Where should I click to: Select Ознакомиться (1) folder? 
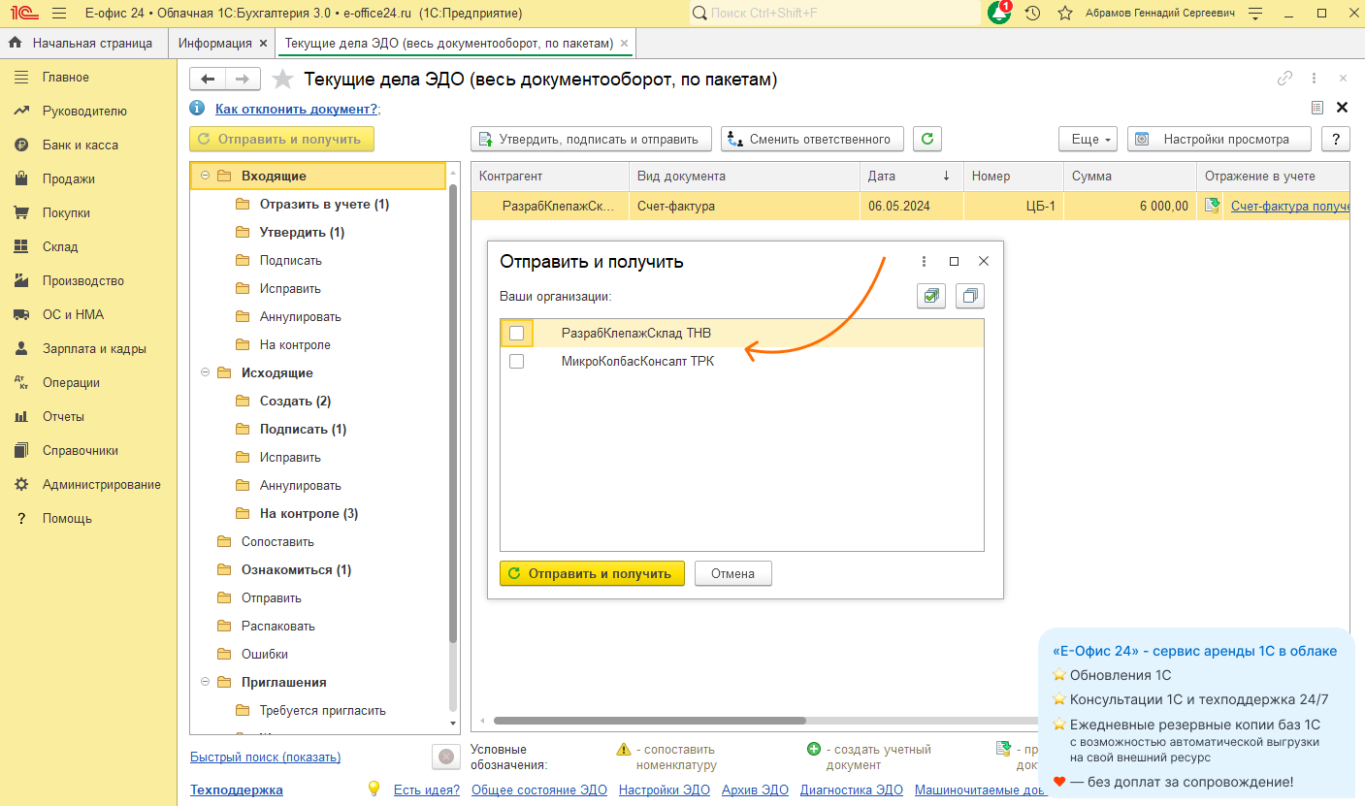click(x=296, y=569)
